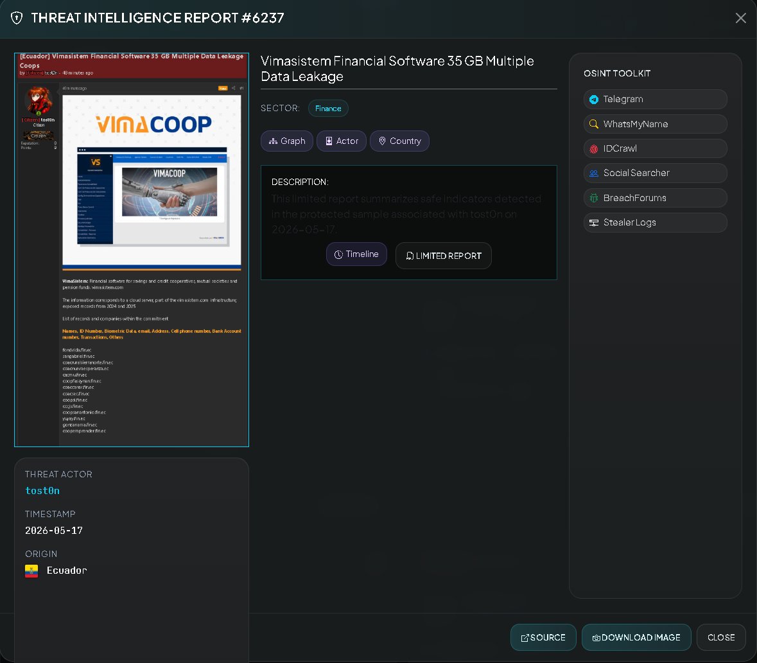Click the WhatsMyName magnifier icon

[x=594, y=124]
